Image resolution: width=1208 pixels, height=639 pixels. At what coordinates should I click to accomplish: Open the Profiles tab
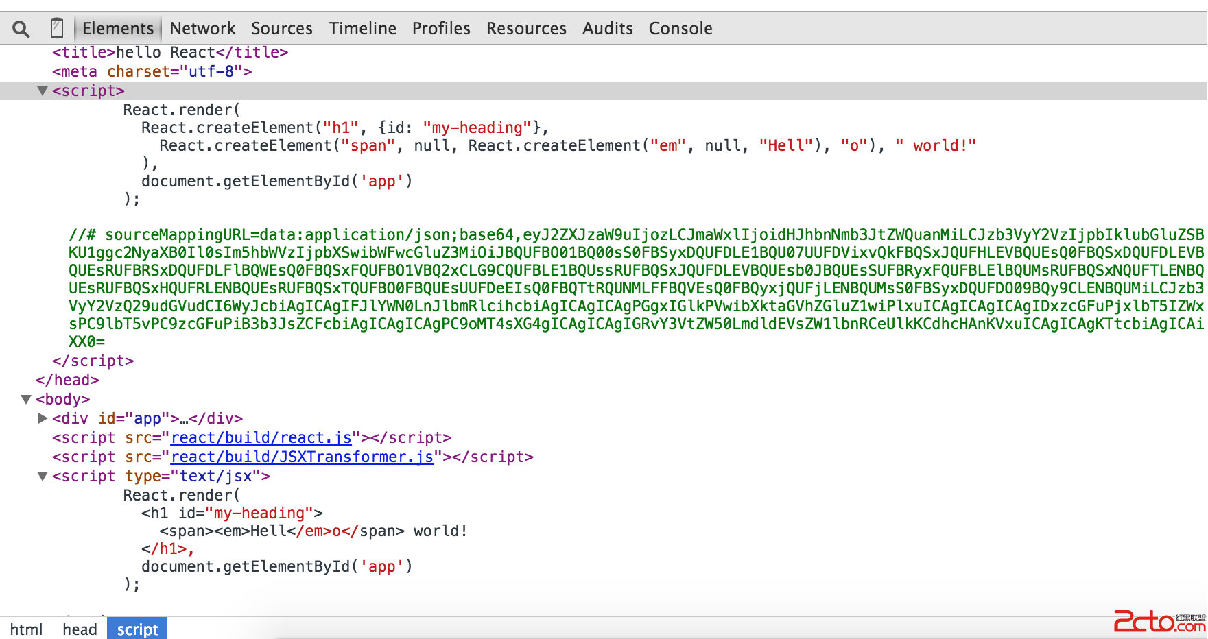[x=441, y=29]
